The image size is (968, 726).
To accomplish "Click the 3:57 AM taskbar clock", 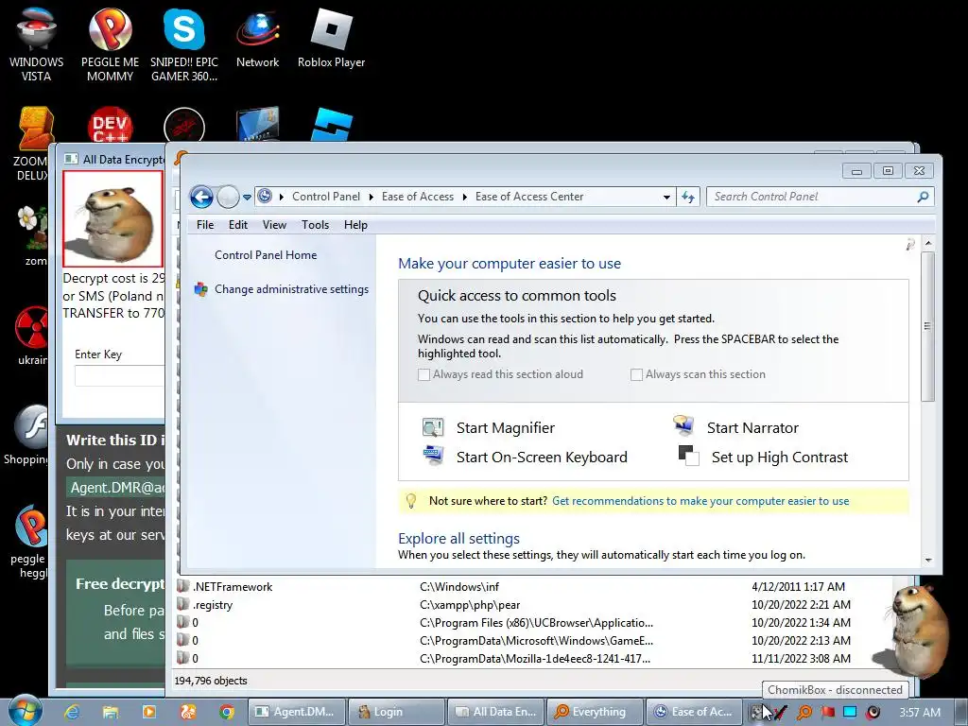I will (x=919, y=713).
